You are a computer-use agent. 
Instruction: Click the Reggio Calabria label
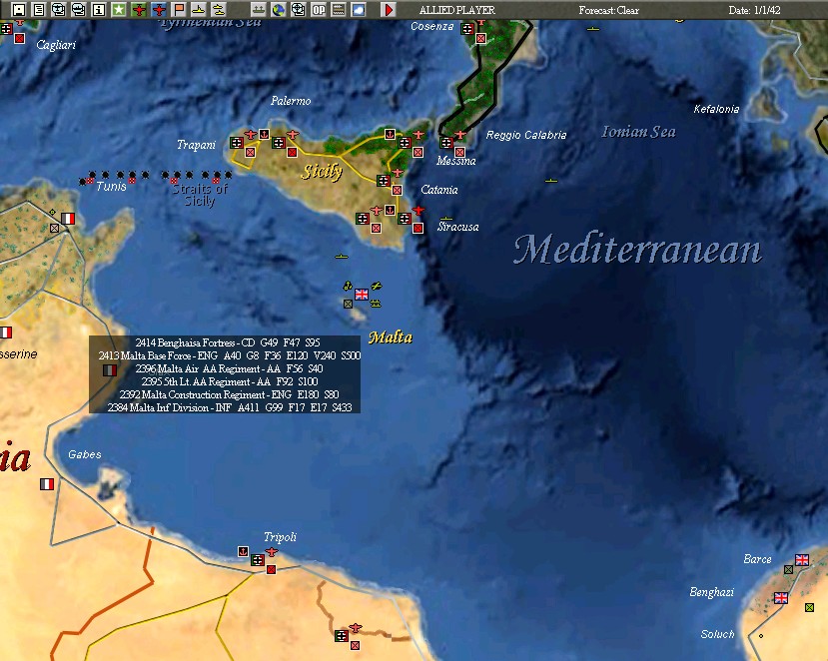pyautogui.click(x=526, y=135)
